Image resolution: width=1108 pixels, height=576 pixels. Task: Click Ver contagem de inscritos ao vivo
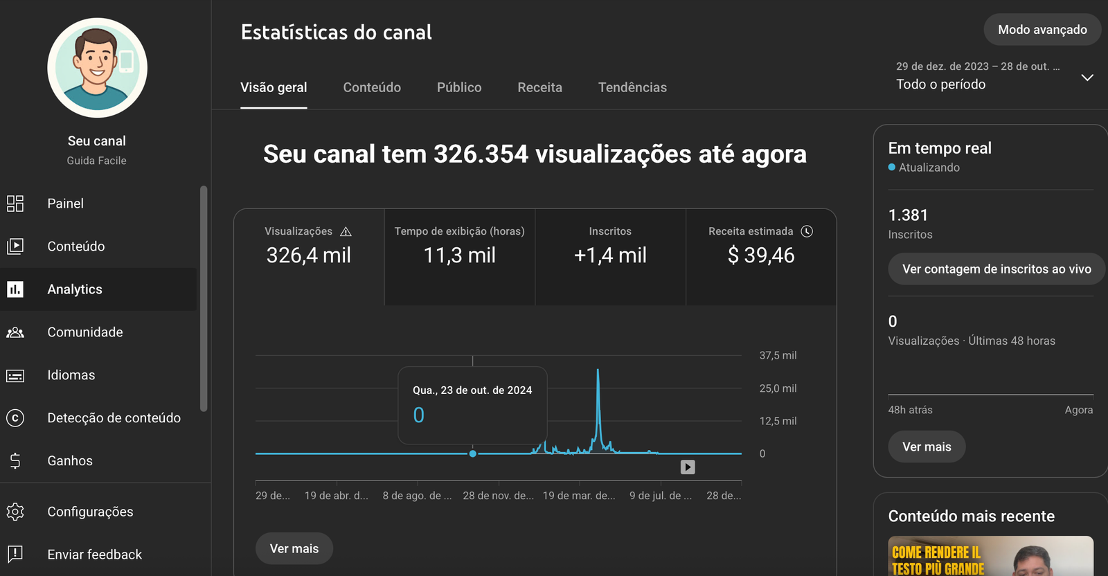click(997, 269)
